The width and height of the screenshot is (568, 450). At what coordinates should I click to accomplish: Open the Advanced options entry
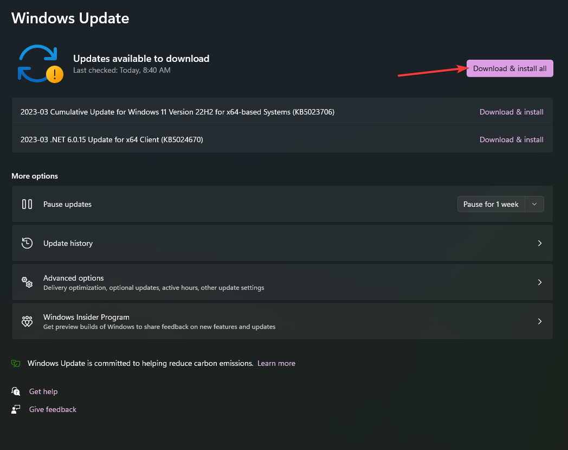tap(282, 282)
